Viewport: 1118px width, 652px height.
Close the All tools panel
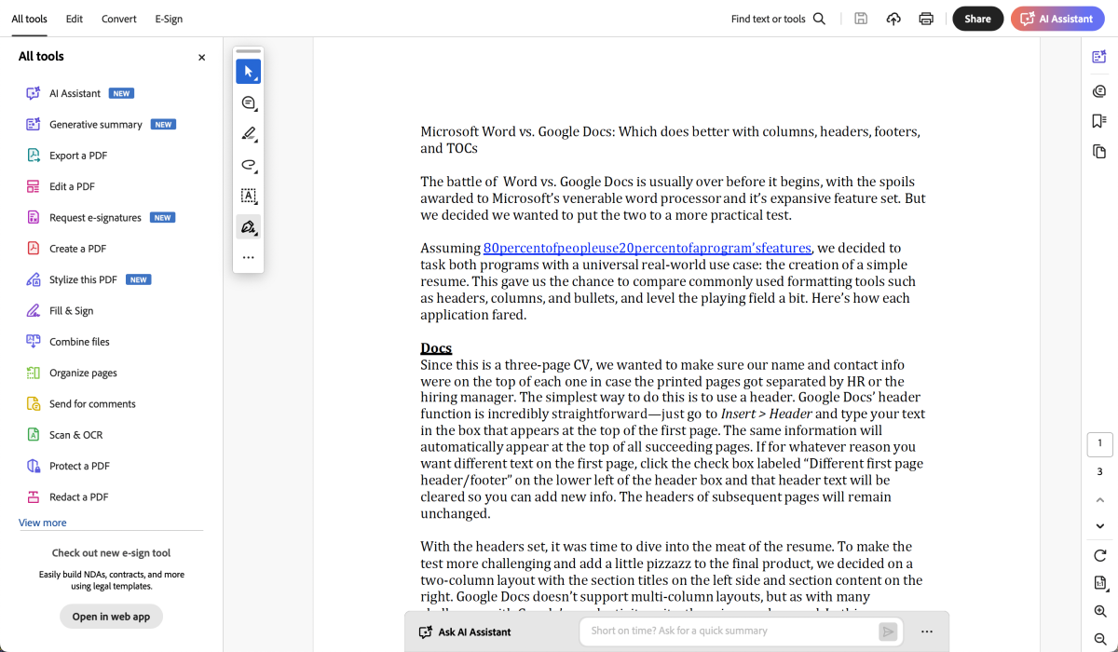coord(201,58)
